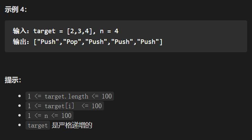Click the bullet dot before 是严格递增的 line
Viewport: 252px width, 140px height.
[20, 125]
